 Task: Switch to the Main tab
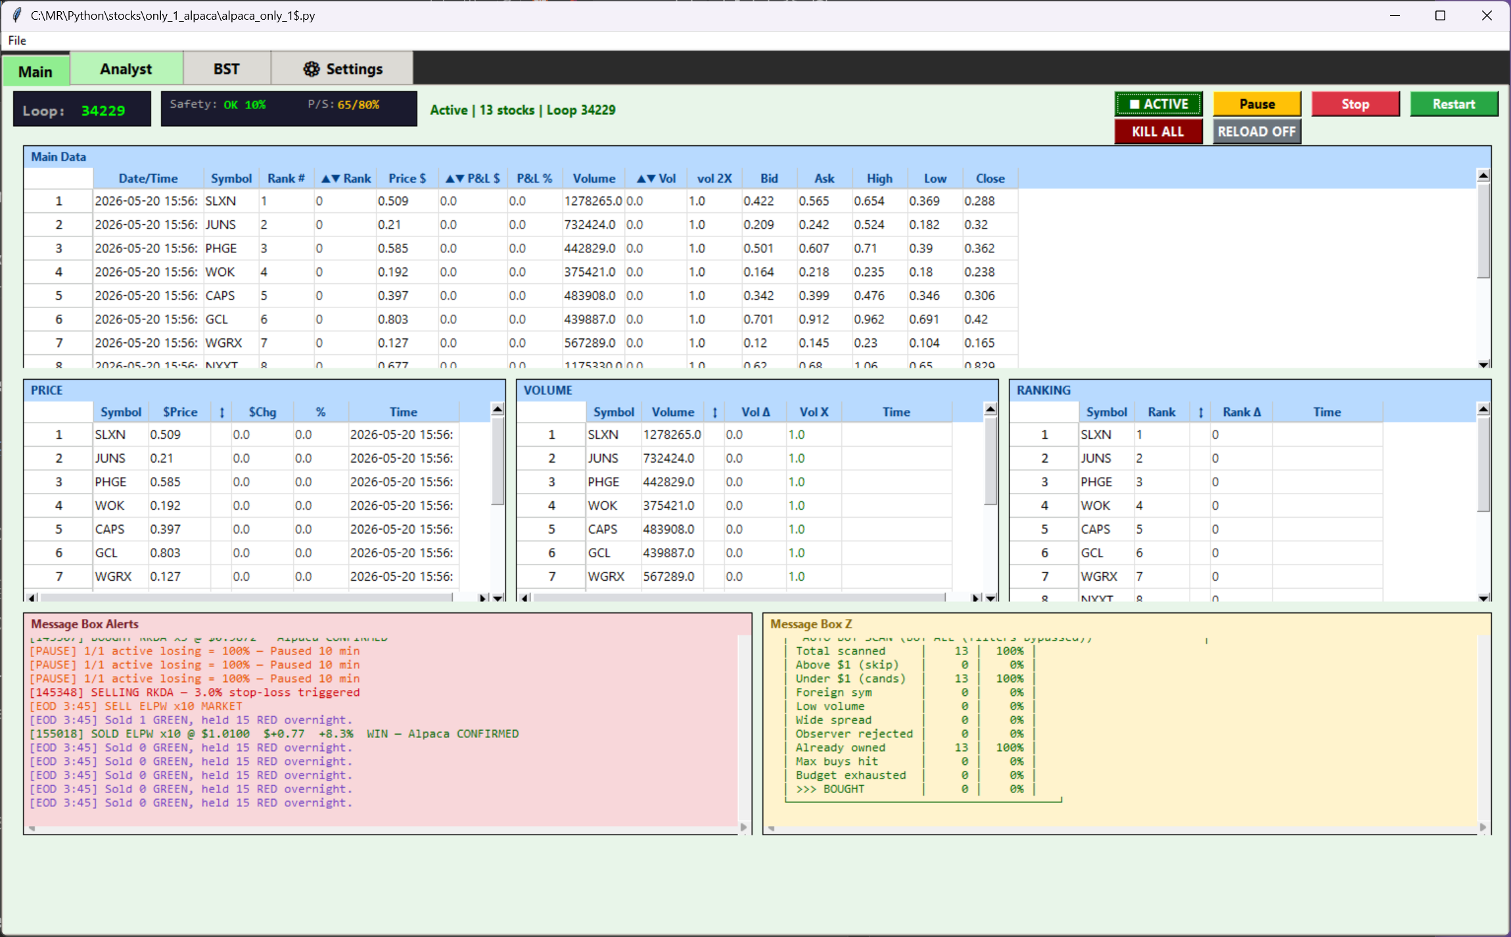(x=35, y=71)
